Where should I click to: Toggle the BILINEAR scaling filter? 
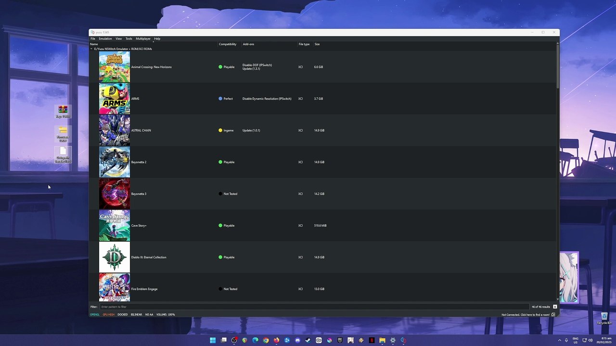pyautogui.click(x=136, y=315)
